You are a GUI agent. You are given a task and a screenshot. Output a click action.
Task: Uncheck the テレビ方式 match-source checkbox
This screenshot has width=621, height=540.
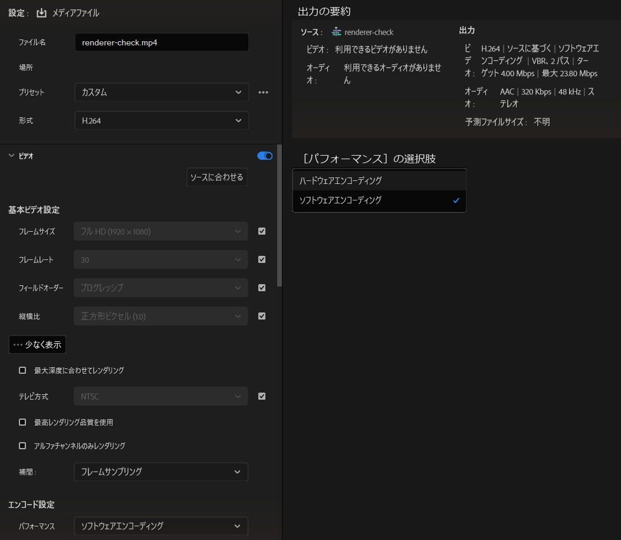tap(262, 396)
